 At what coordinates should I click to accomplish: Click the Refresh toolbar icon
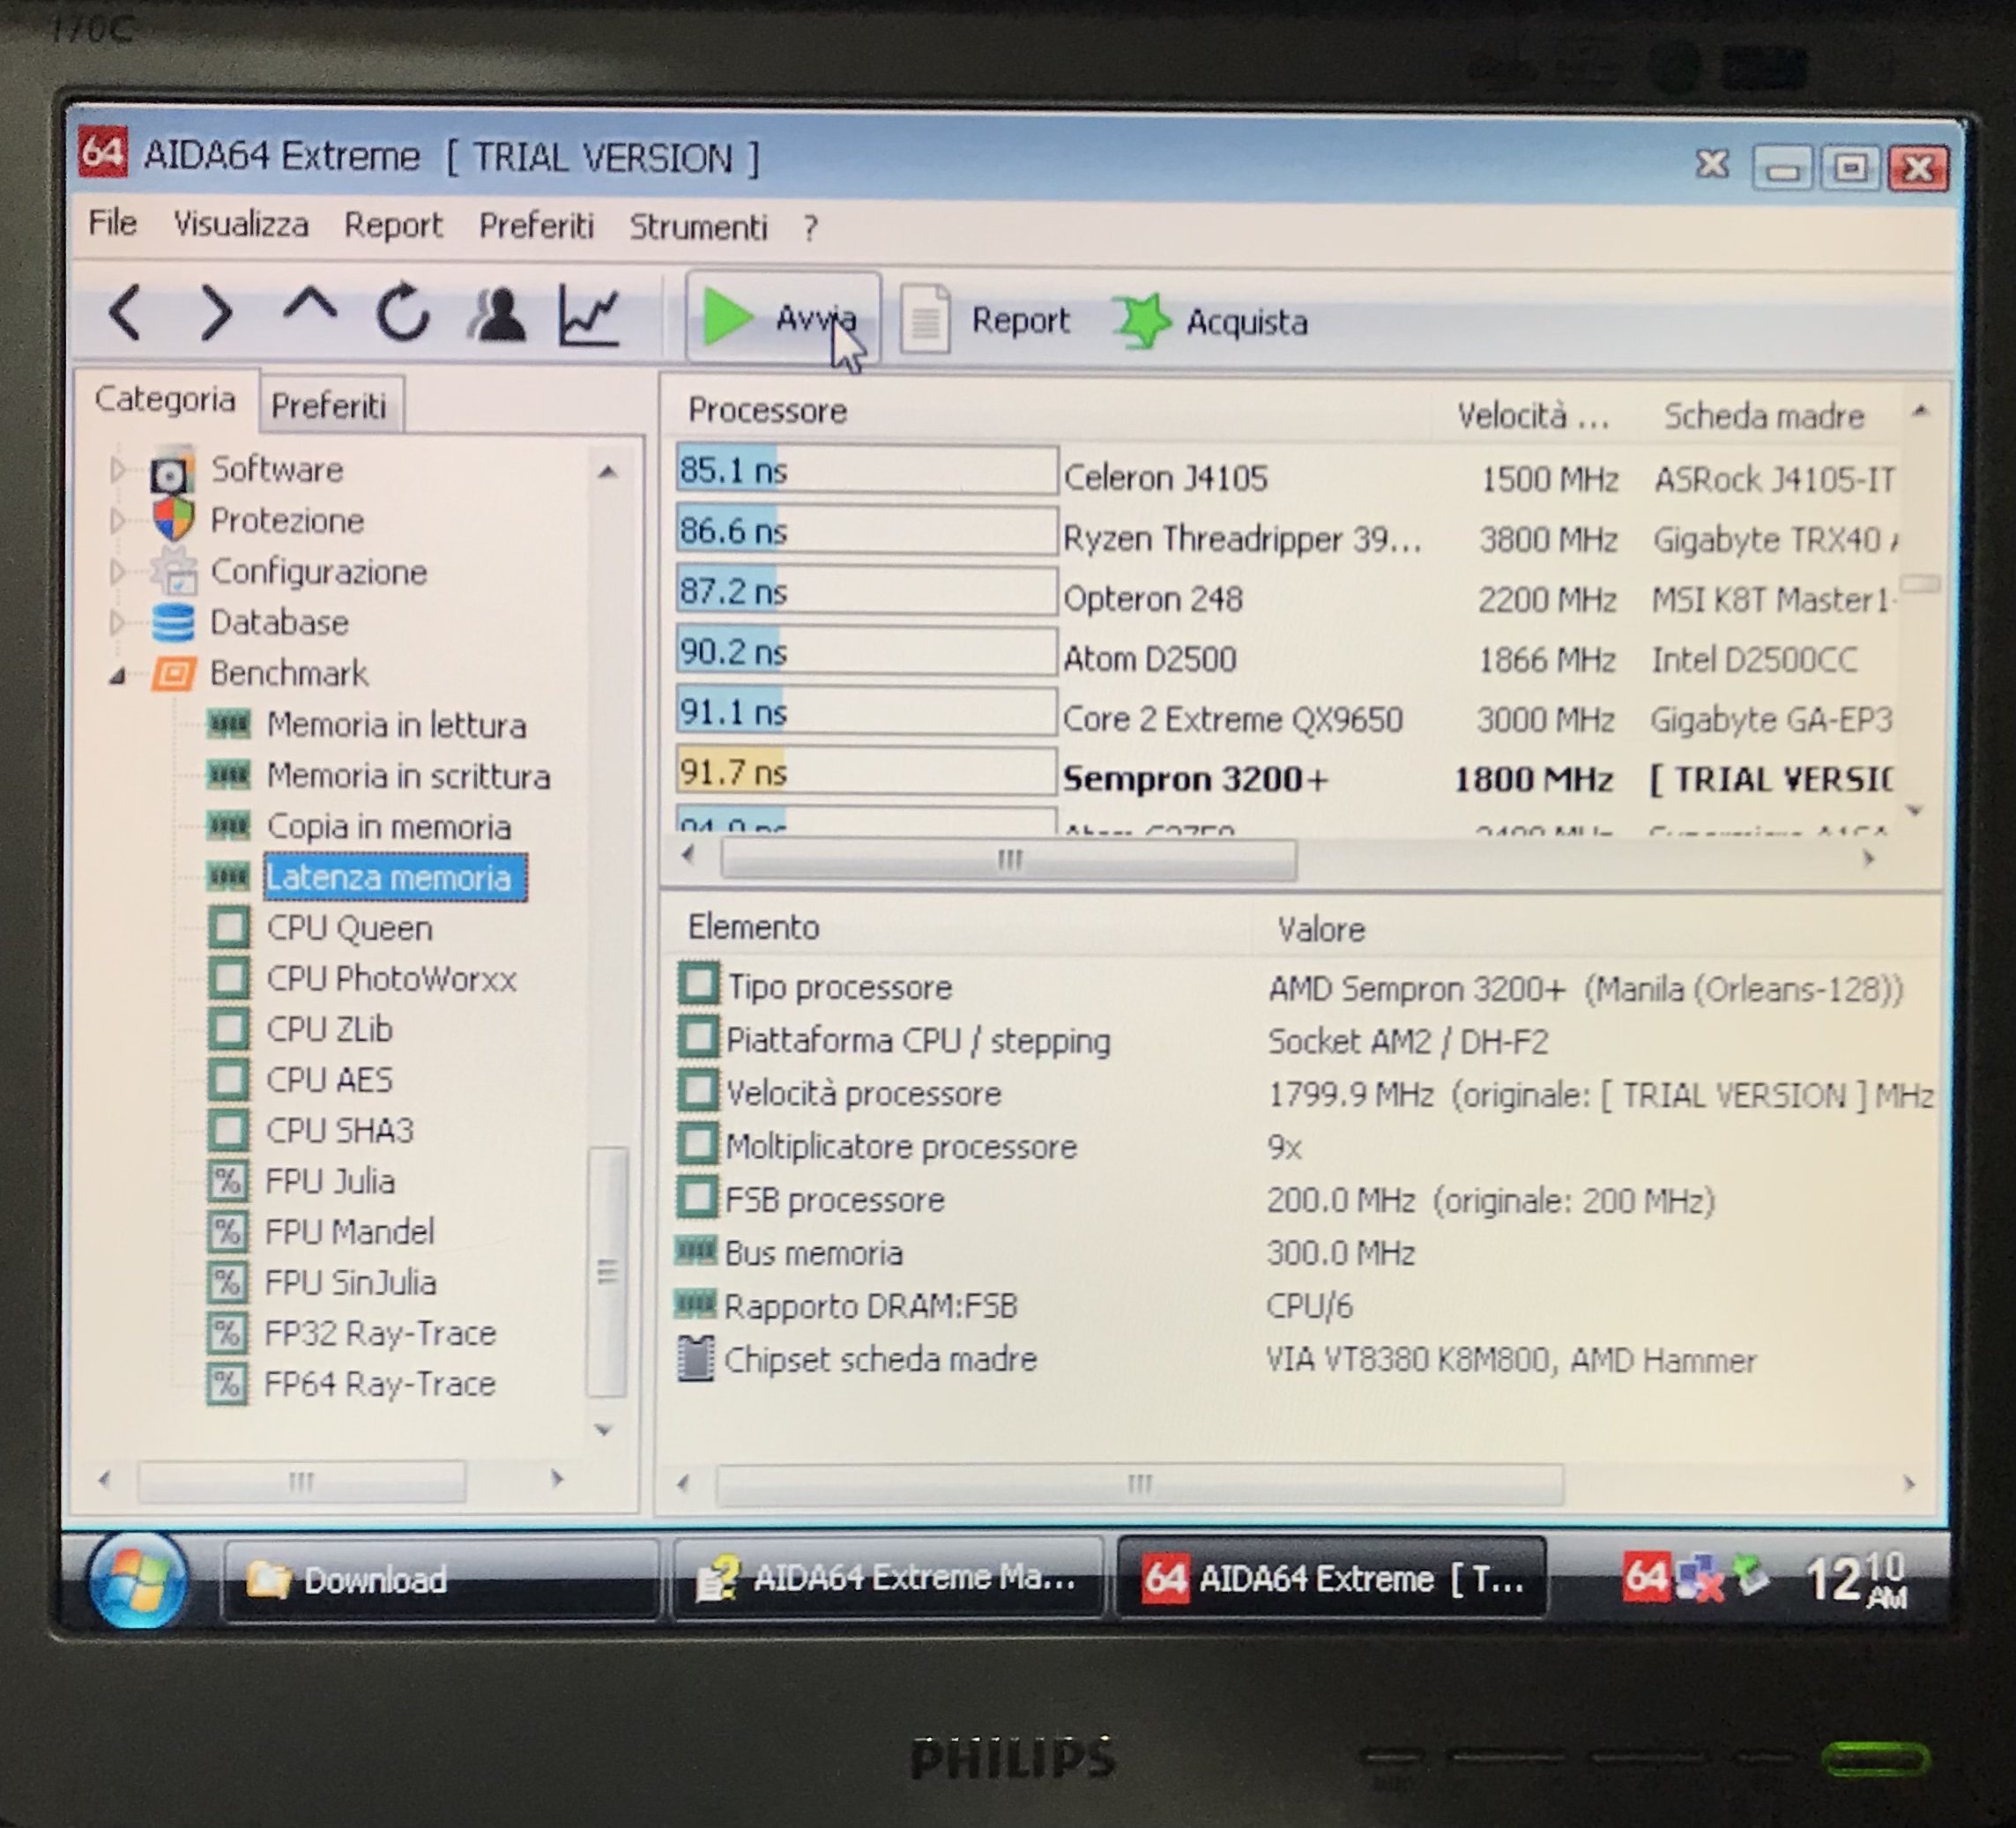403,314
